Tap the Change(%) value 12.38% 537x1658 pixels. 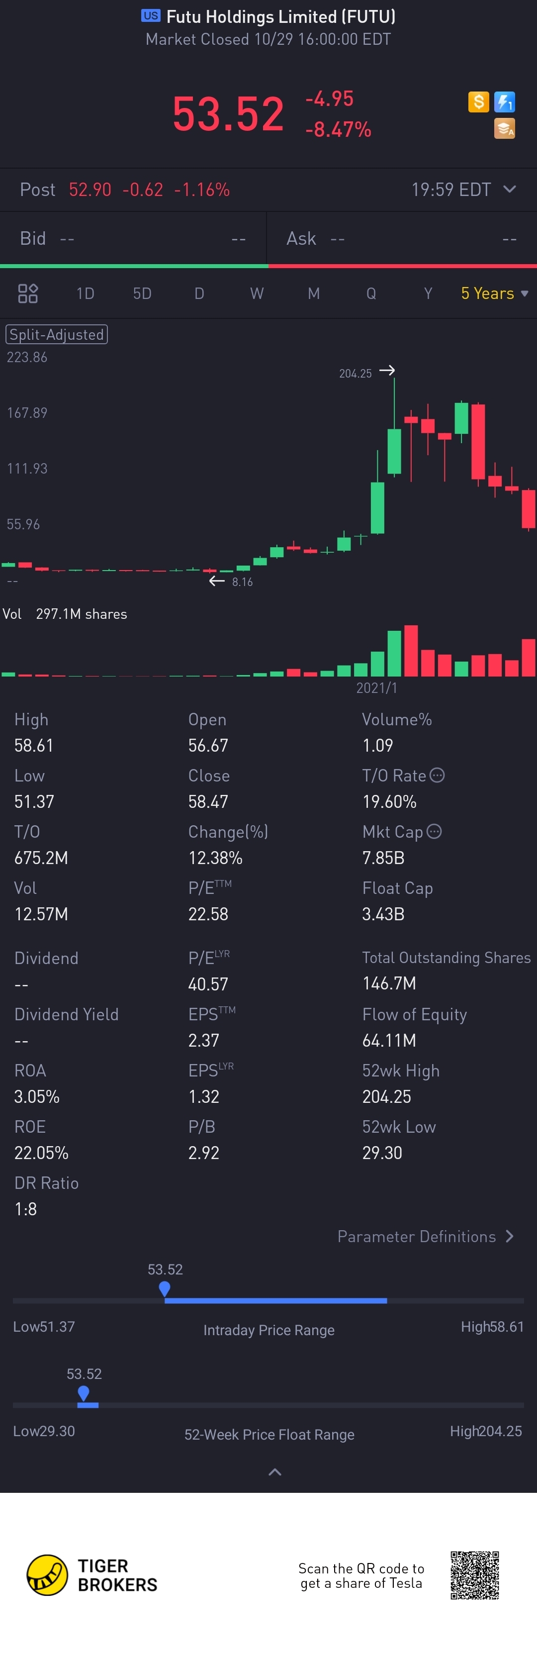coord(215,857)
